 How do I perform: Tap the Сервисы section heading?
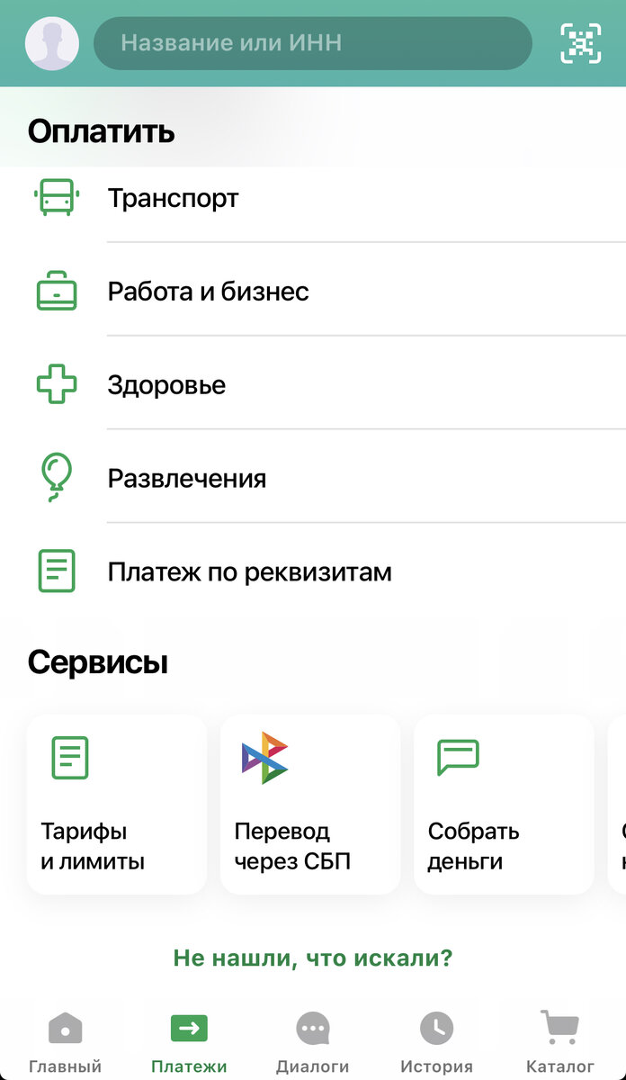pos(98,663)
